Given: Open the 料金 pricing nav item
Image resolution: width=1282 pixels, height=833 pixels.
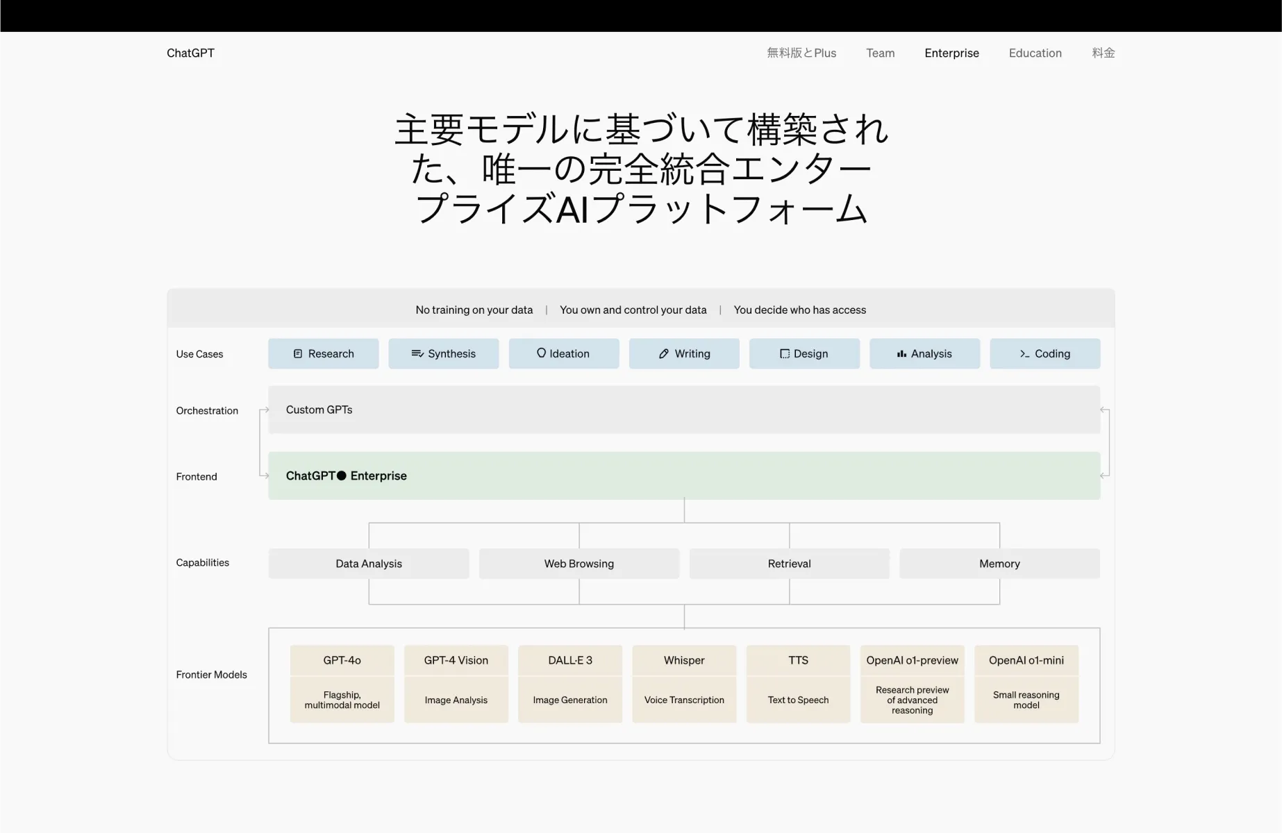Looking at the screenshot, I should (1104, 53).
